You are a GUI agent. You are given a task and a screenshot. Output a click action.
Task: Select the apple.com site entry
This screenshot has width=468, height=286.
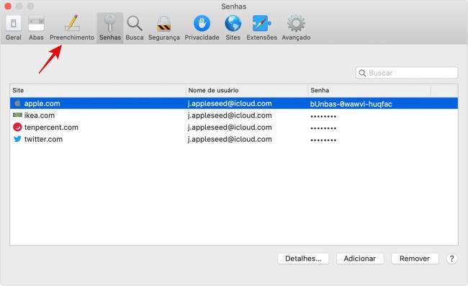(x=42, y=104)
